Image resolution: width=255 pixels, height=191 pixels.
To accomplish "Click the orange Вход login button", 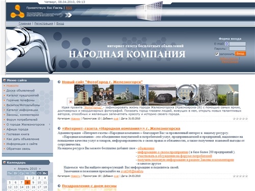I will point(240,53).
